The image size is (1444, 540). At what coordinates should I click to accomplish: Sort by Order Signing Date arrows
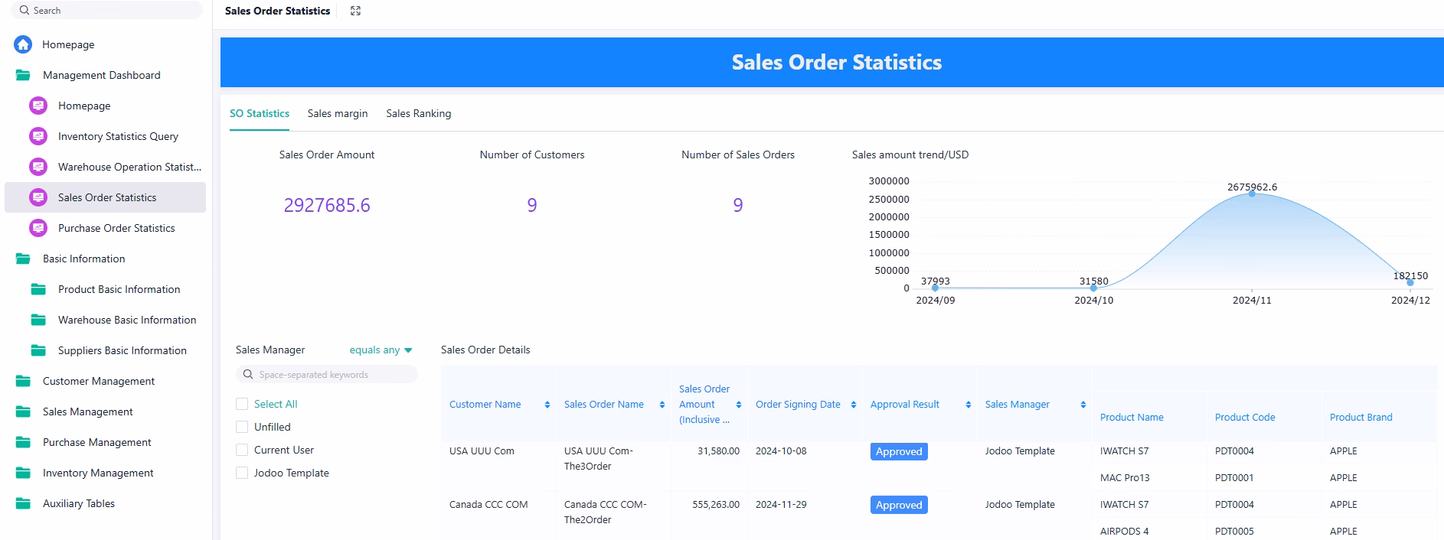point(853,405)
